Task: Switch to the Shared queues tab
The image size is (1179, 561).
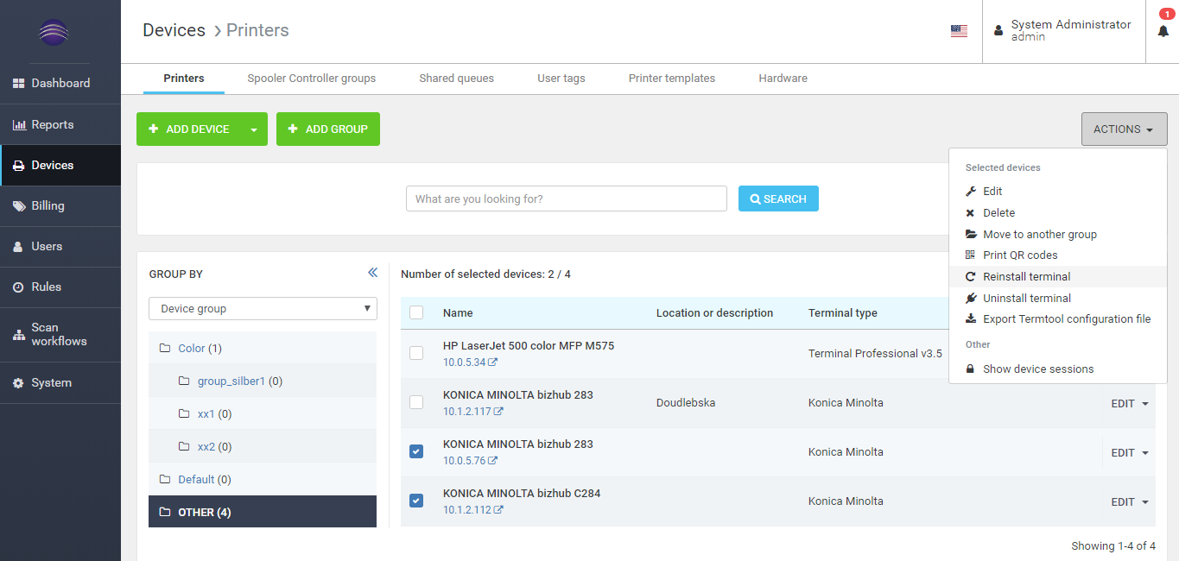Action: coord(456,79)
